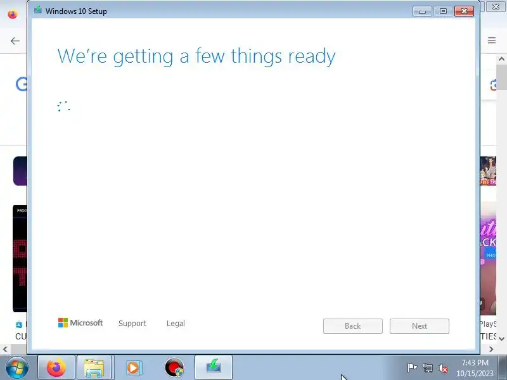This screenshot has height=380, width=507.
Task: Click the Next button in setup
Action: tap(420, 326)
